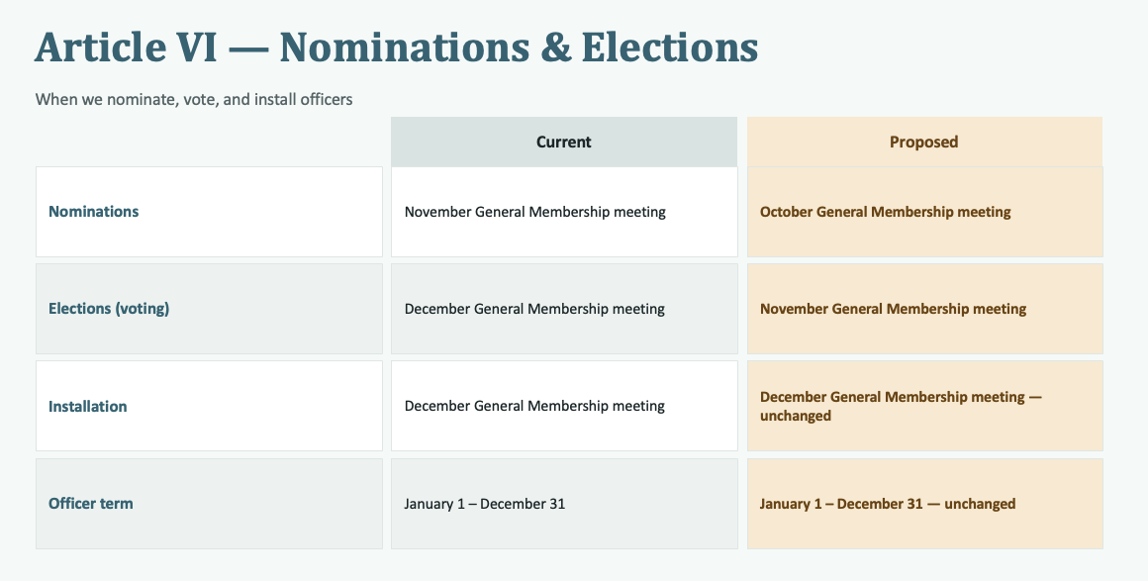The width and height of the screenshot is (1148, 581).
Task: Select the subtitle about nominating and installing officers
Action: pos(194,99)
